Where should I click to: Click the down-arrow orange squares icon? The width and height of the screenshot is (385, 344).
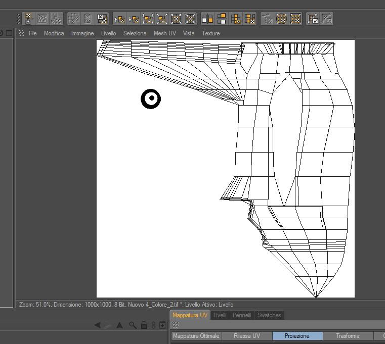(x=134, y=19)
